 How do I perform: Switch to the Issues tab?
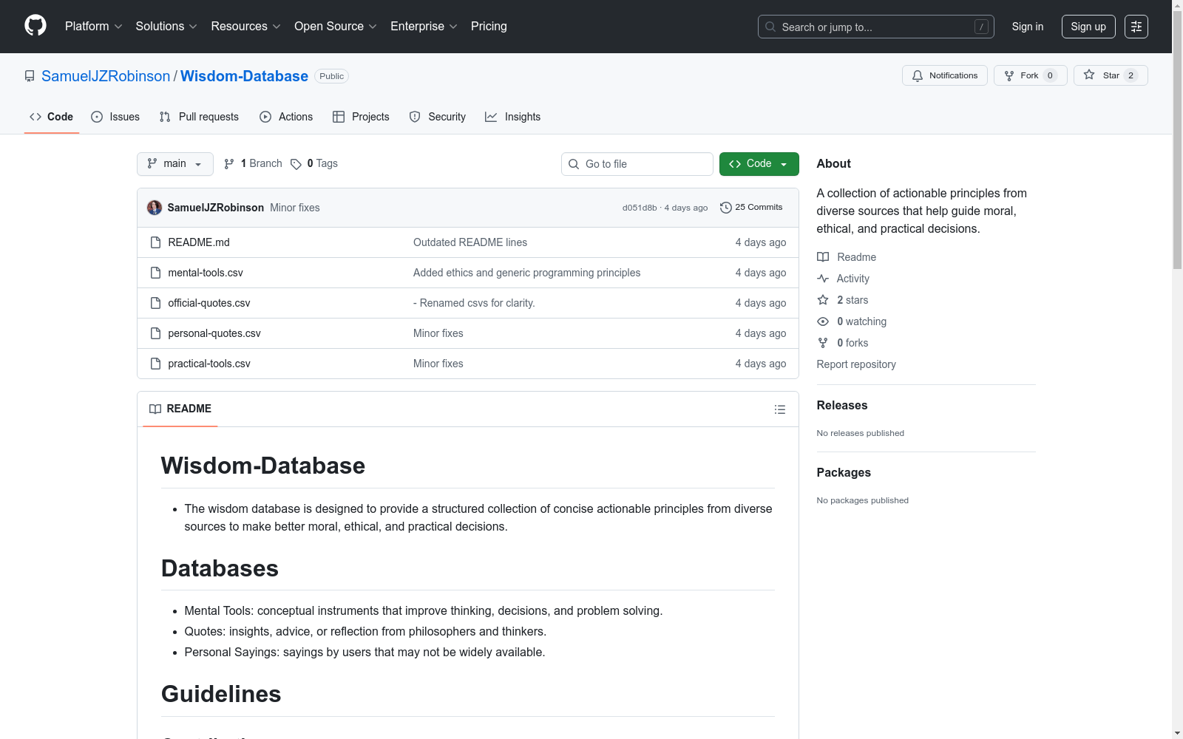point(115,117)
